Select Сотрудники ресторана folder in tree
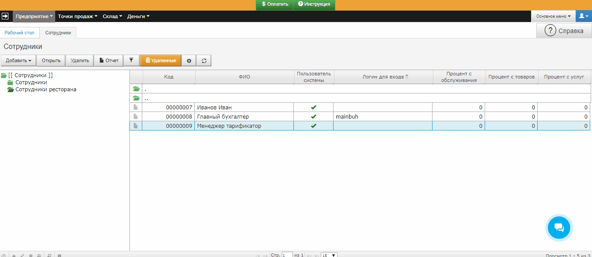 point(46,89)
